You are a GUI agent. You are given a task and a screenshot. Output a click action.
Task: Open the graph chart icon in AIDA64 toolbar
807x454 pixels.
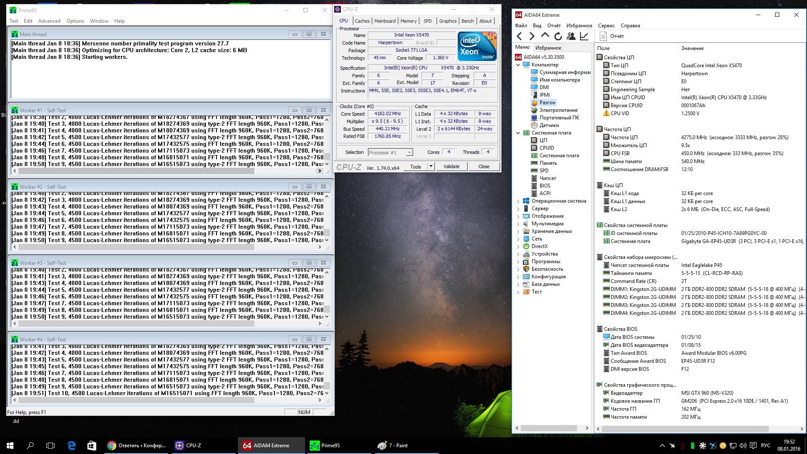click(x=584, y=36)
